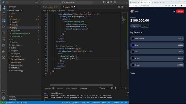Expand the TIMELINE section
The height and width of the screenshot is (104, 186).
pyautogui.click(x=12, y=100)
